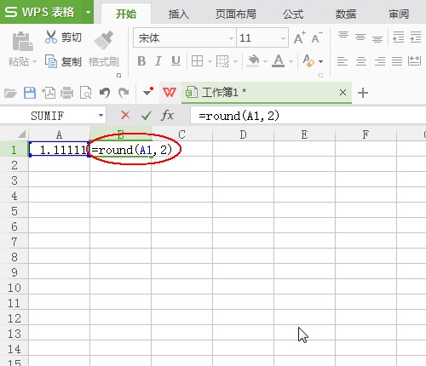Screen dimensions: 426x366
Task: Click the 复制 copy button
Action: [x=63, y=61]
